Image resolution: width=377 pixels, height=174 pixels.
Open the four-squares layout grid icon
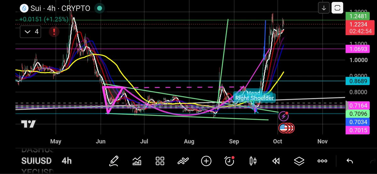tap(160, 161)
